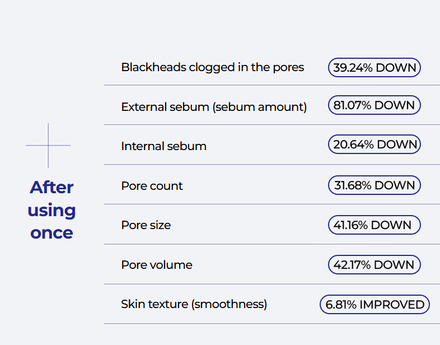Click the 41.16% DOWN badge

[375, 225]
